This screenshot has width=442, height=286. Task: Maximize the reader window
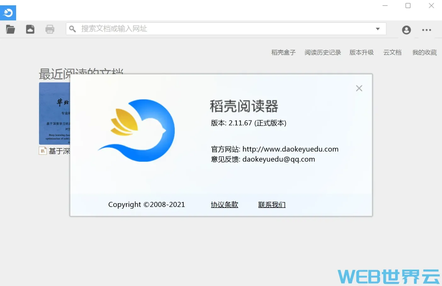pyautogui.click(x=408, y=6)
